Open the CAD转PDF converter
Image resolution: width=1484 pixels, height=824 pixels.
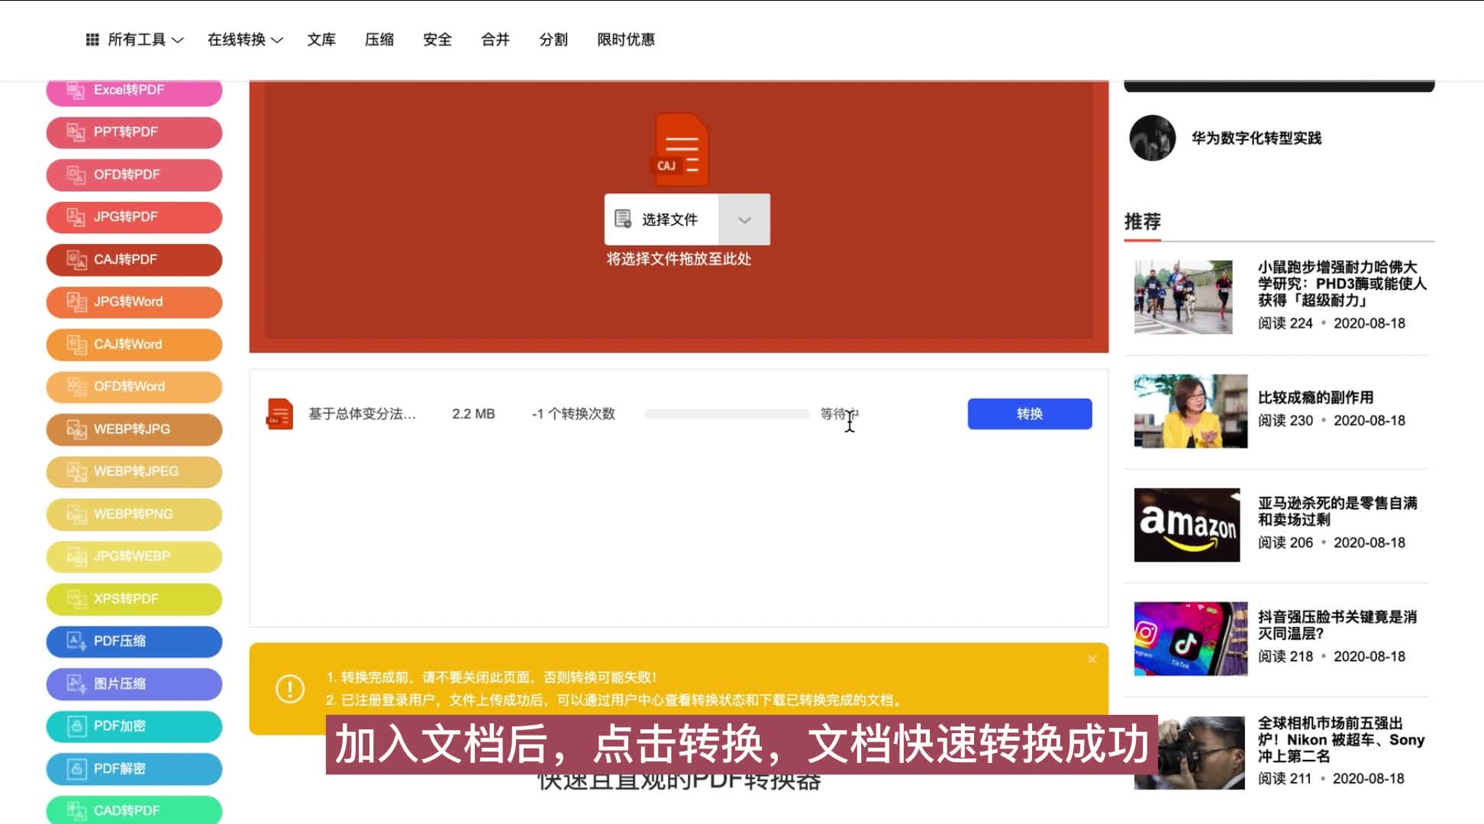point(134,810)
